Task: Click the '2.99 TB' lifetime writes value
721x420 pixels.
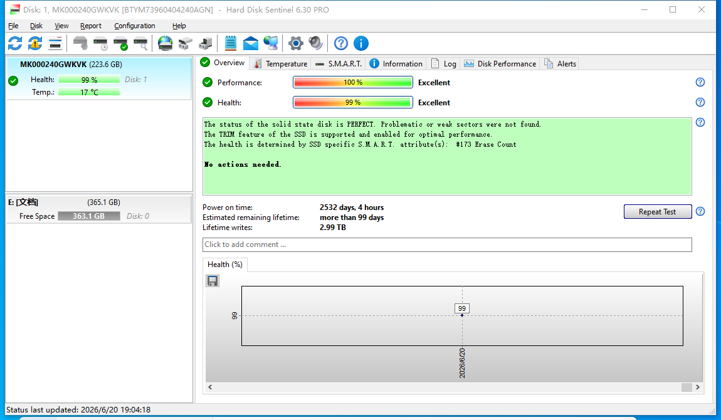Action: (x=333, y=228)
